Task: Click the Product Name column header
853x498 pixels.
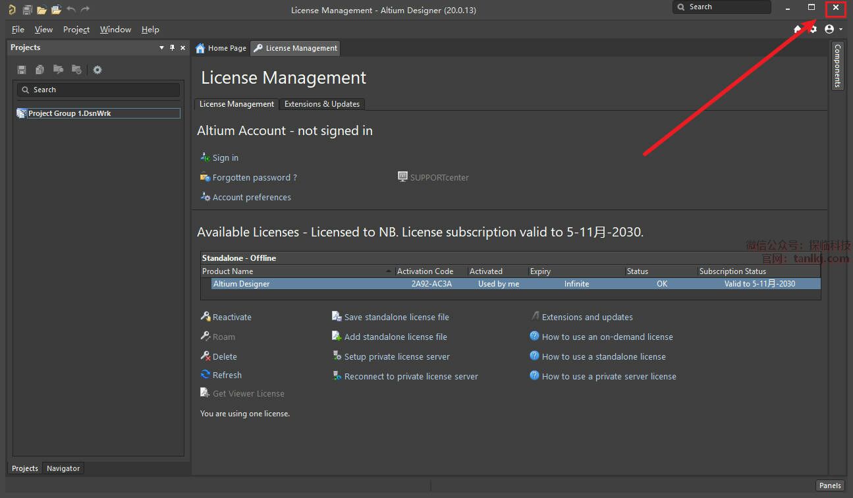Action: point(298,271)
